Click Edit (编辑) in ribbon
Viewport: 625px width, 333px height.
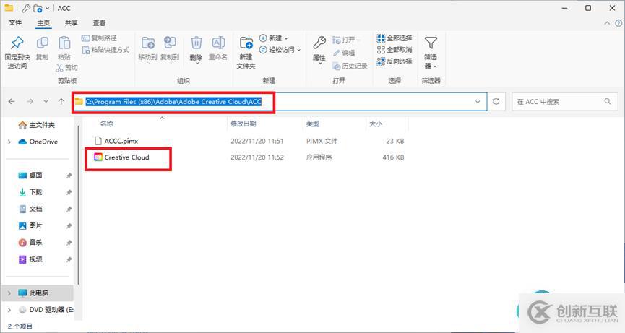pos(344,53)
